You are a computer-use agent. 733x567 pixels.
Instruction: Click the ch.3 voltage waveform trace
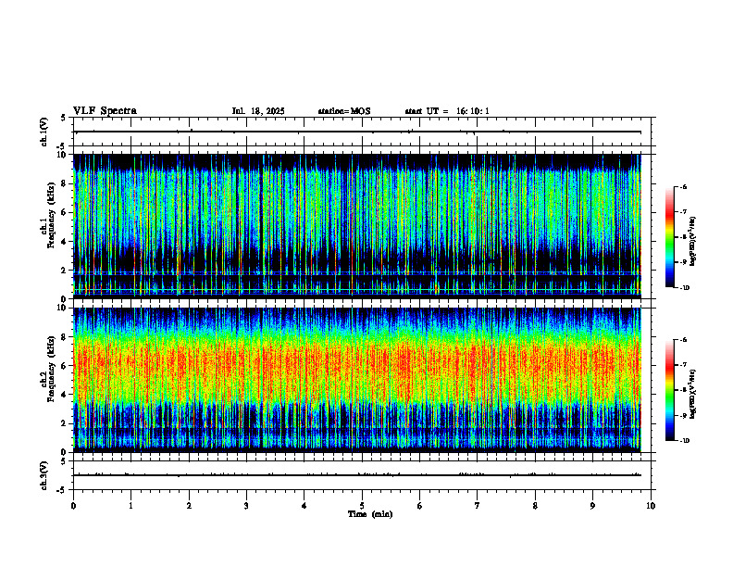[357, 475]
